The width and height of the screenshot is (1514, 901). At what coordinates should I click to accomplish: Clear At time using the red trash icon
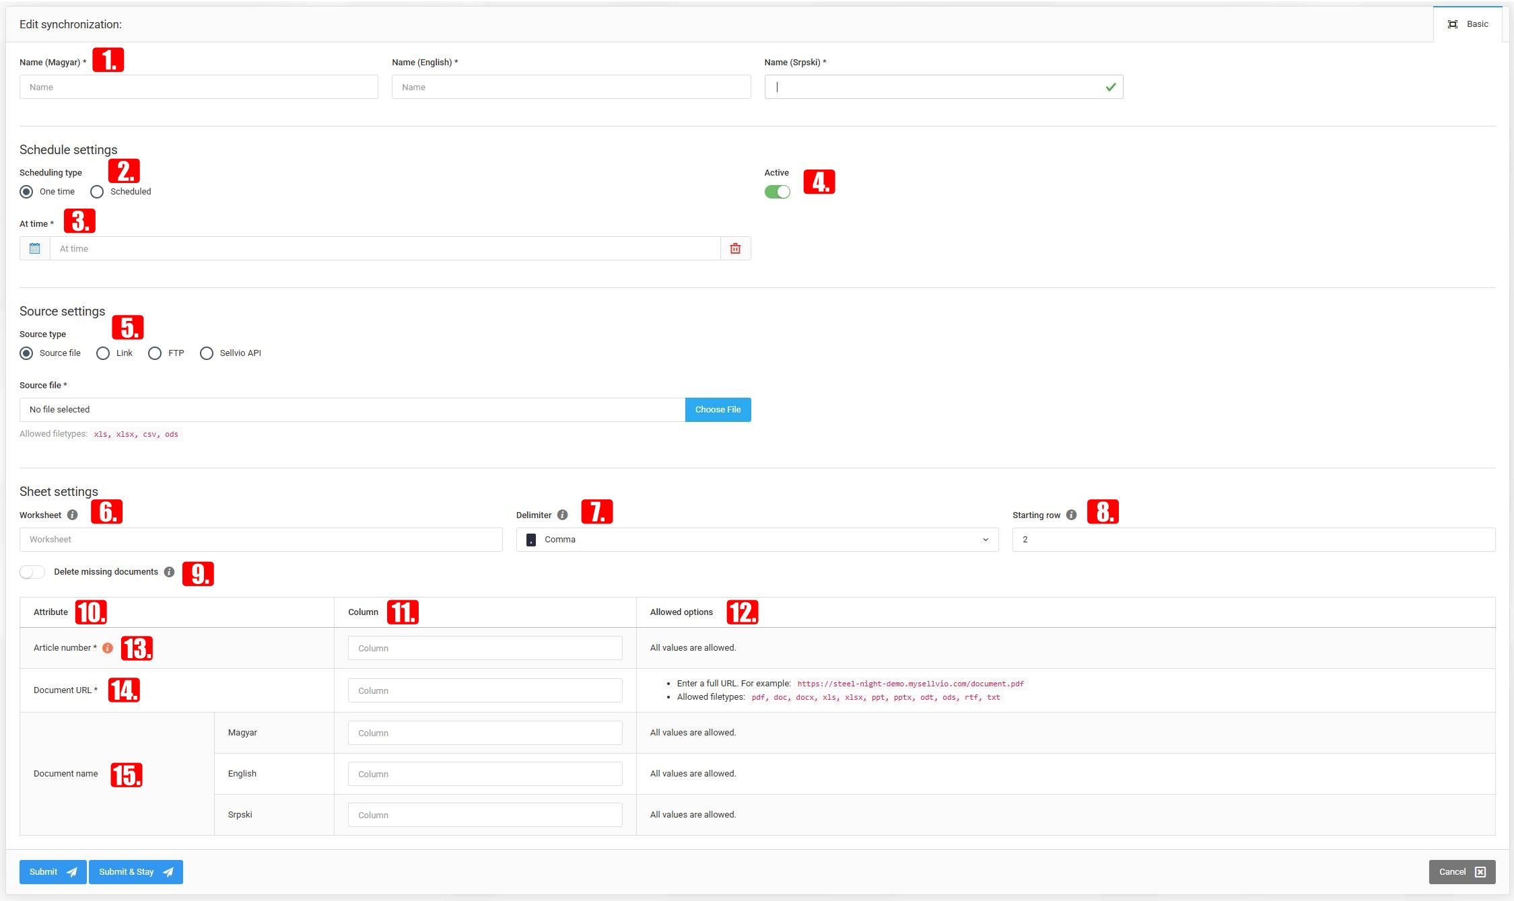[x=735, y=248]
